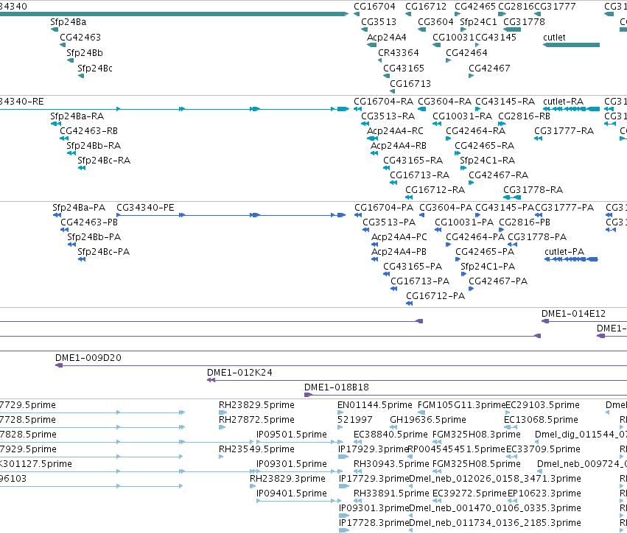Click EST 'EN01144.5prime'
627x534 pixels.
[x=375, y=405]
